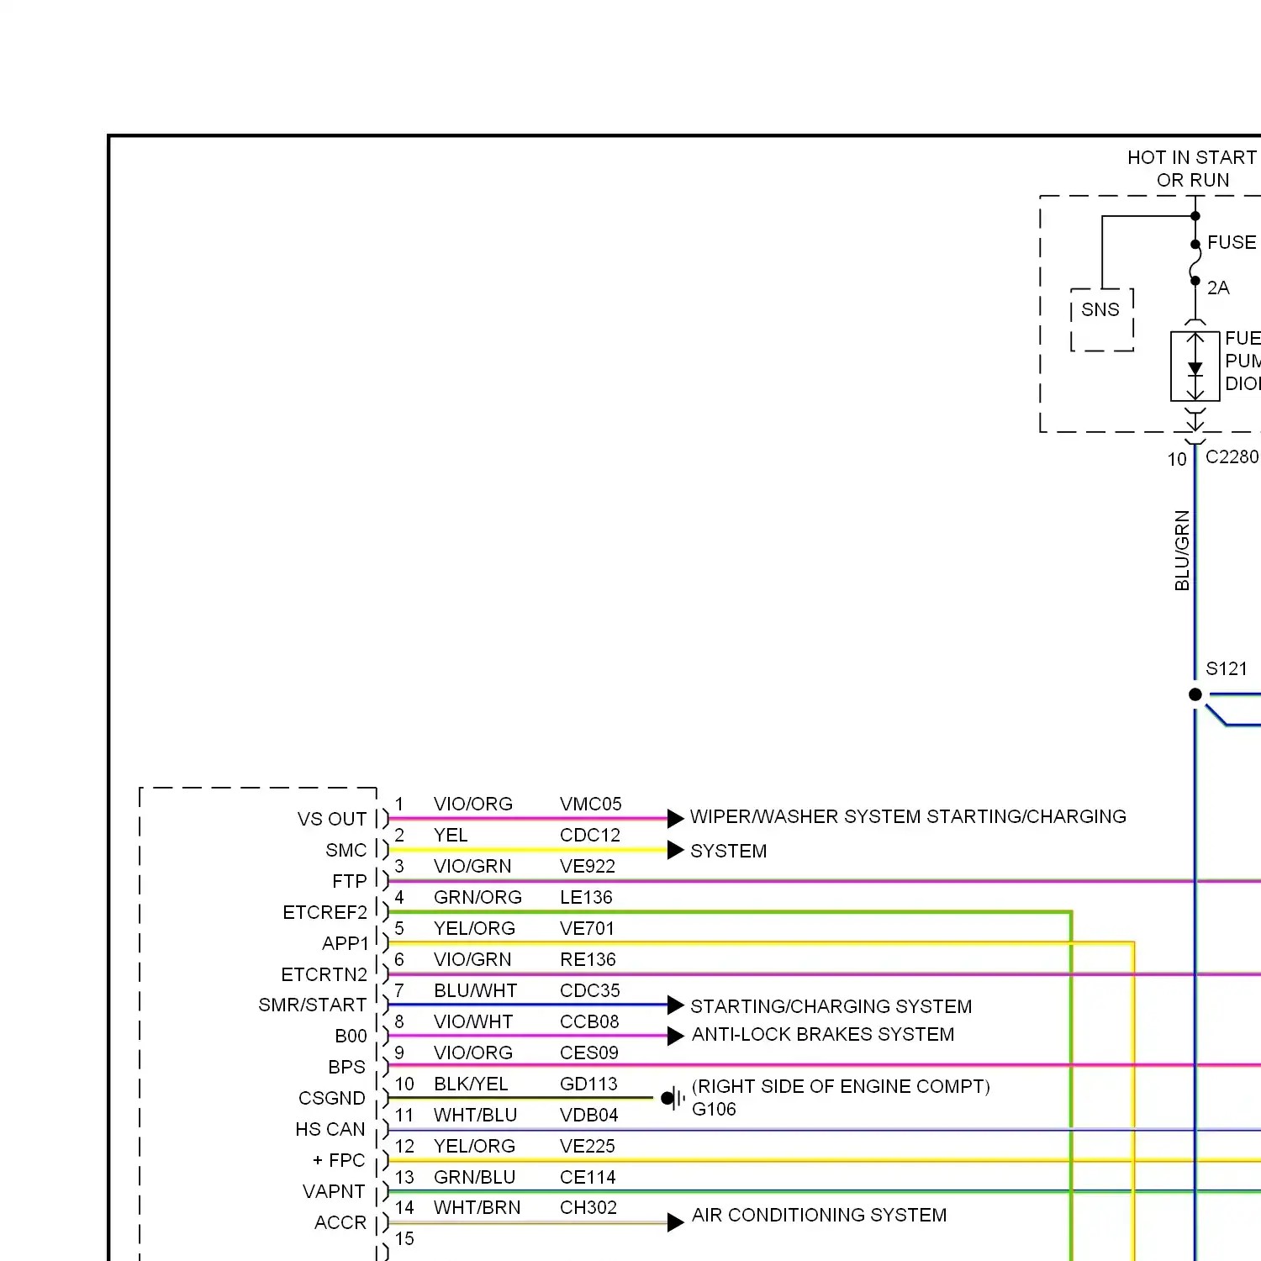Select circuit code GD113

pos(588,1084)
